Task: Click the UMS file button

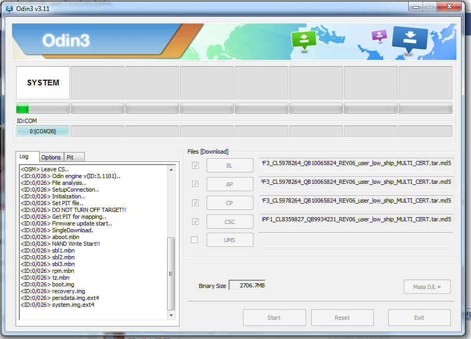Action: pos(230,240)
